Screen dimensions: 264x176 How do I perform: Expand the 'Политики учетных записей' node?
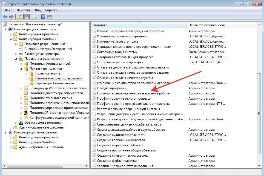click(21, 64)
